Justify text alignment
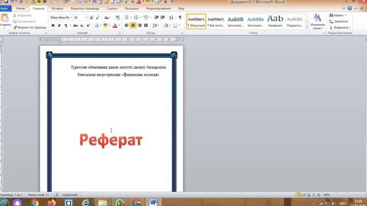Viewport: 367px width, 206px height. [x=146, y=25]
